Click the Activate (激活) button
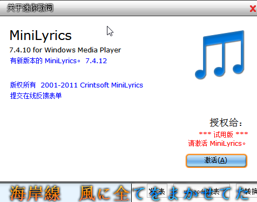Screen dimensions: 257x202 point(217,160)
